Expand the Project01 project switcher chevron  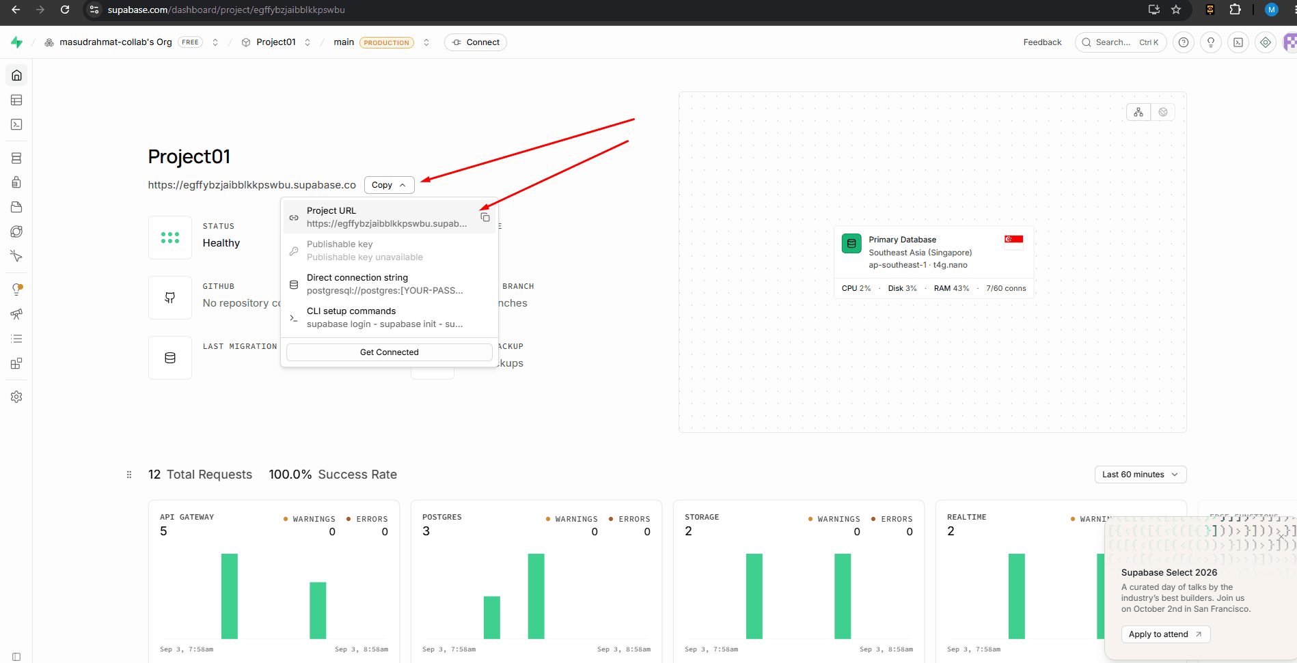pyautogui.click(x=308, y=42)
